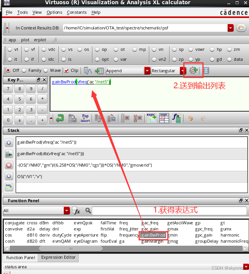This screenshot has width=249, height=274.
Task: Click the expr add icon in Stack sidebar
Action: pyautogui.click(x=9, y=187)
